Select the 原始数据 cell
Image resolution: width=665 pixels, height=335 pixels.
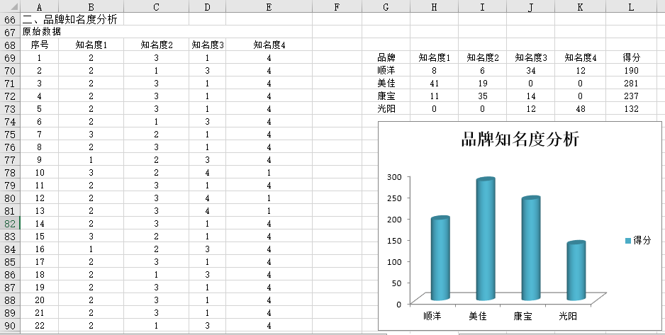click(41, 32)
